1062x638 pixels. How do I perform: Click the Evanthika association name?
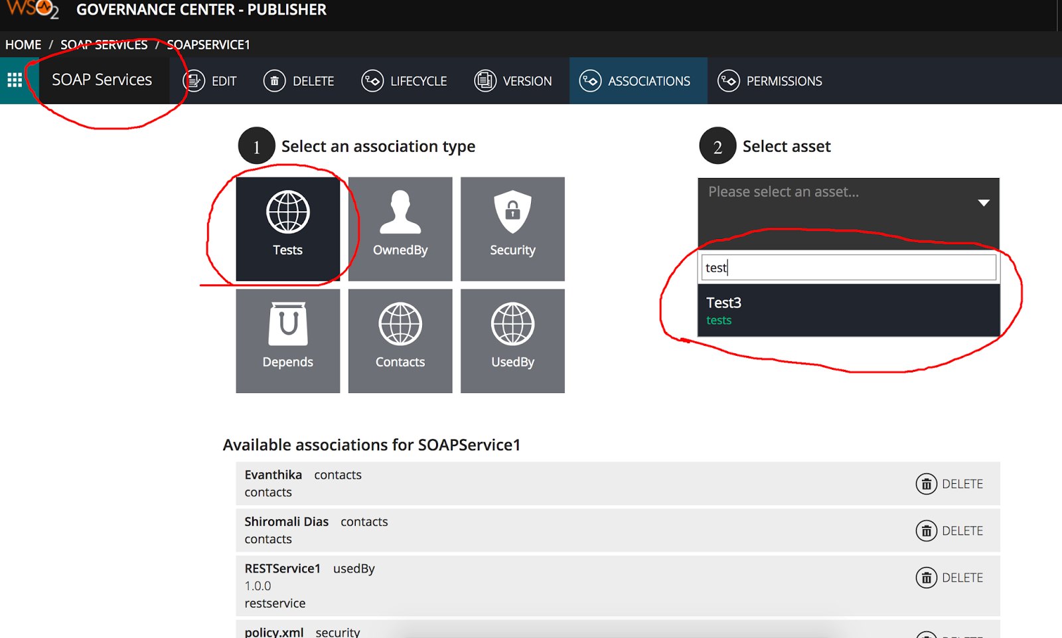(273, 475)
